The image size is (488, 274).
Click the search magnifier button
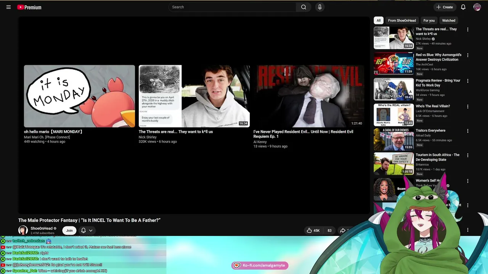(x=303, y=7)
